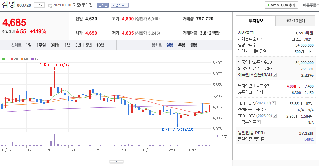Screen dimensions: 319x166
Task: Click the 동일업종 등락률 value -1.45%
Action: coord(308,139)
